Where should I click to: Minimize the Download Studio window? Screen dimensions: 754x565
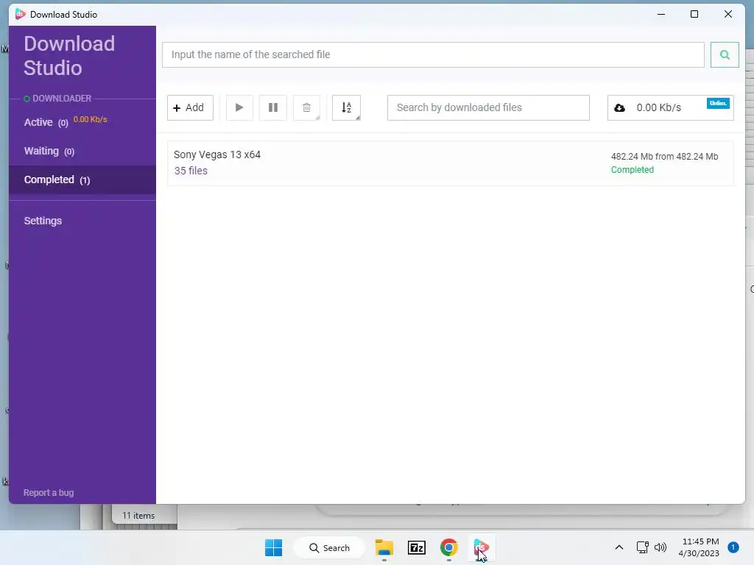coord(661,15)
